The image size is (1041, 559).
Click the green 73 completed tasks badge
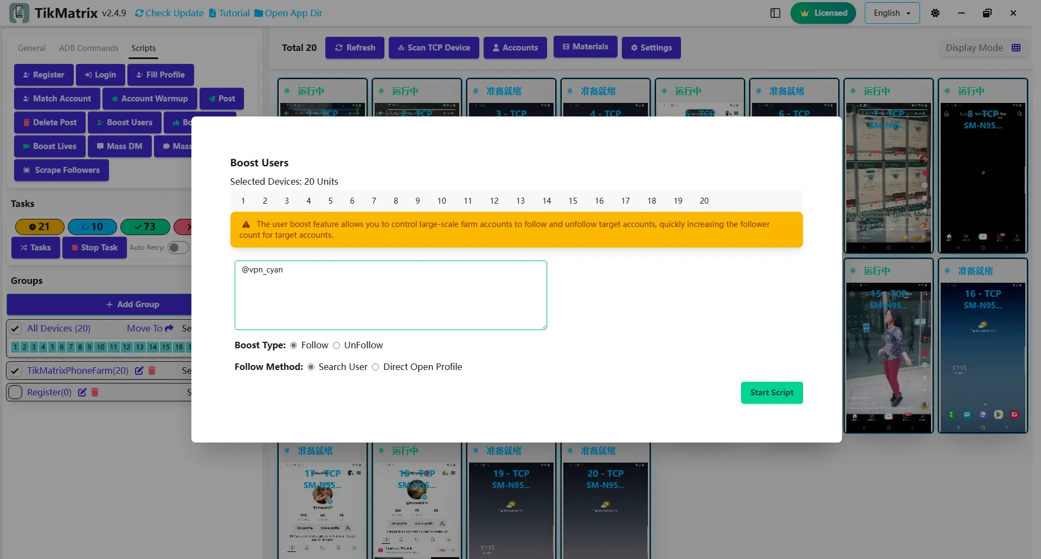145,226
